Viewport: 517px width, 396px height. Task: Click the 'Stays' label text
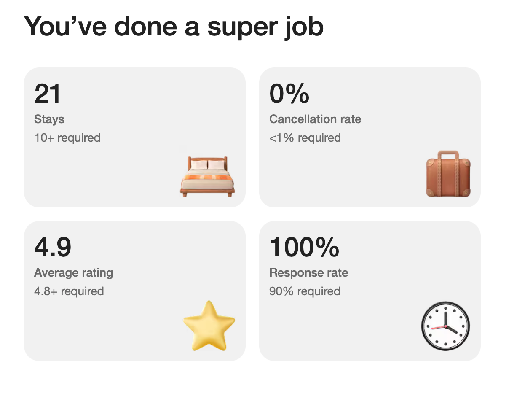click(x=49, y=119)
